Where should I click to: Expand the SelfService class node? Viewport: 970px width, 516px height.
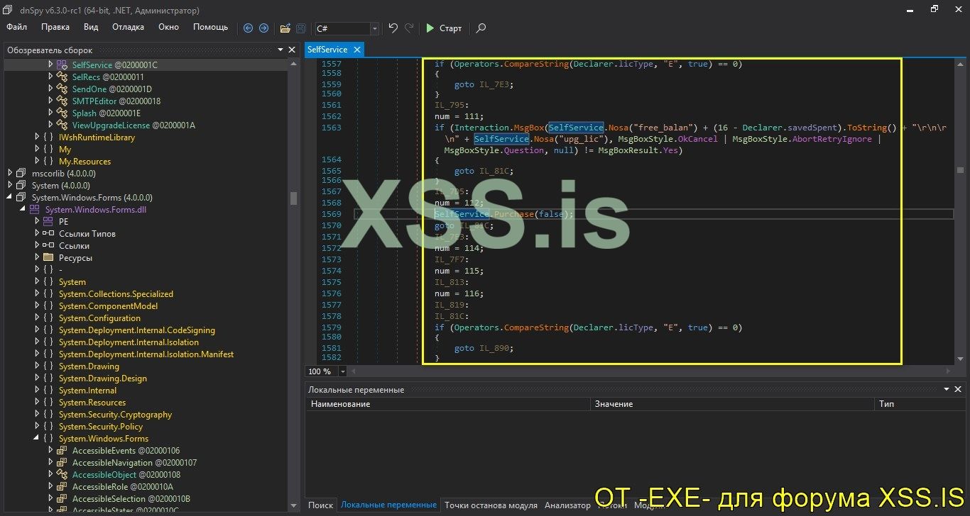[50, 64]
